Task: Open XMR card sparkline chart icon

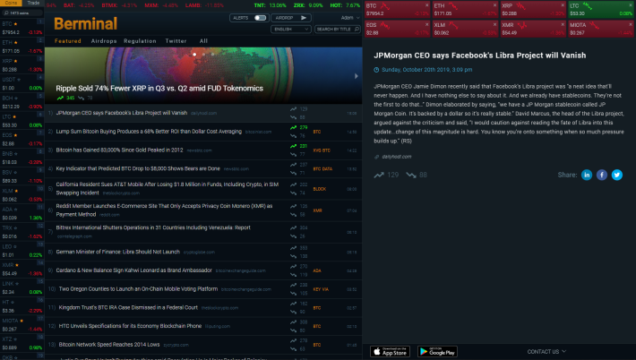Action: pos(522,26)
